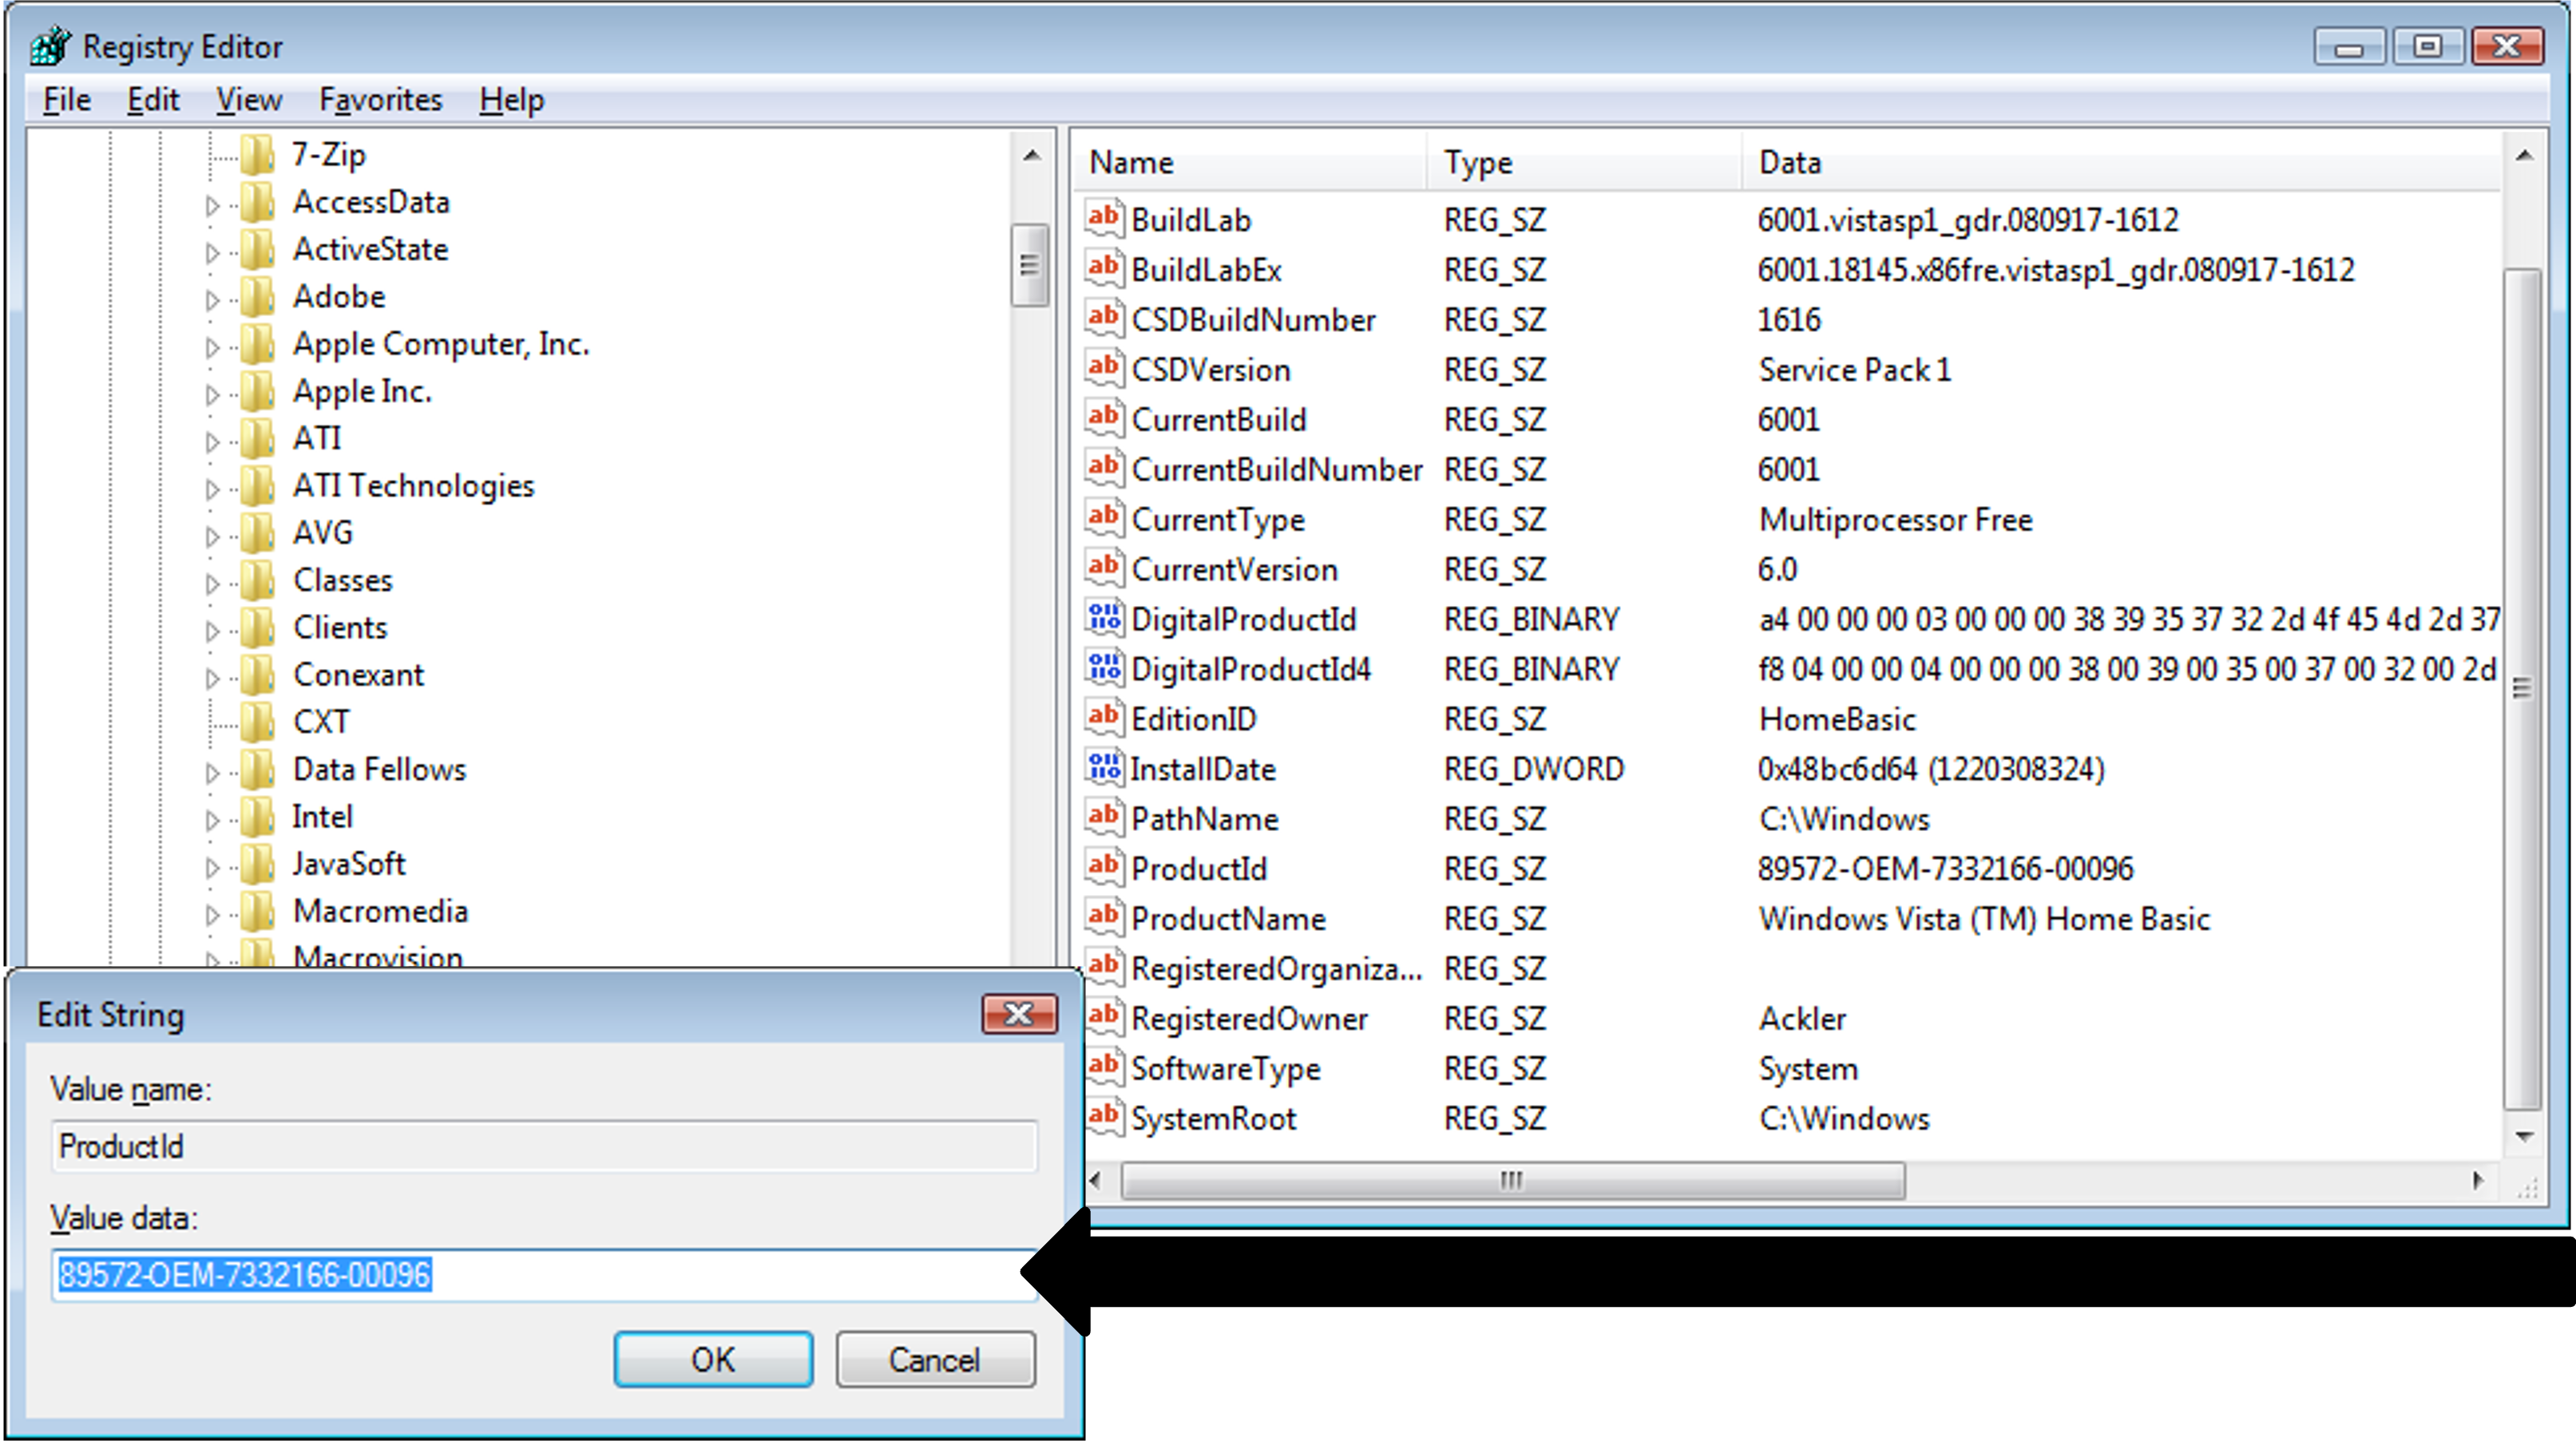Screen dimensions: 2576x1441
Task: Click the values pane scroll down arrow
Action: click(2523, 1137)
